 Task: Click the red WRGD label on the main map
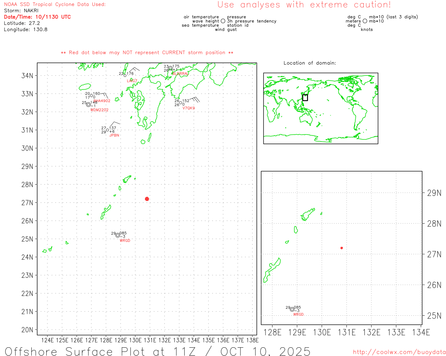(125, 241)
